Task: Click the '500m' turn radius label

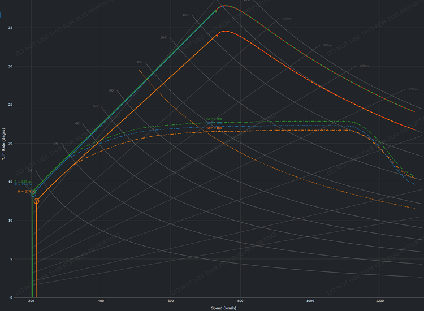Action: coord(327,45)
